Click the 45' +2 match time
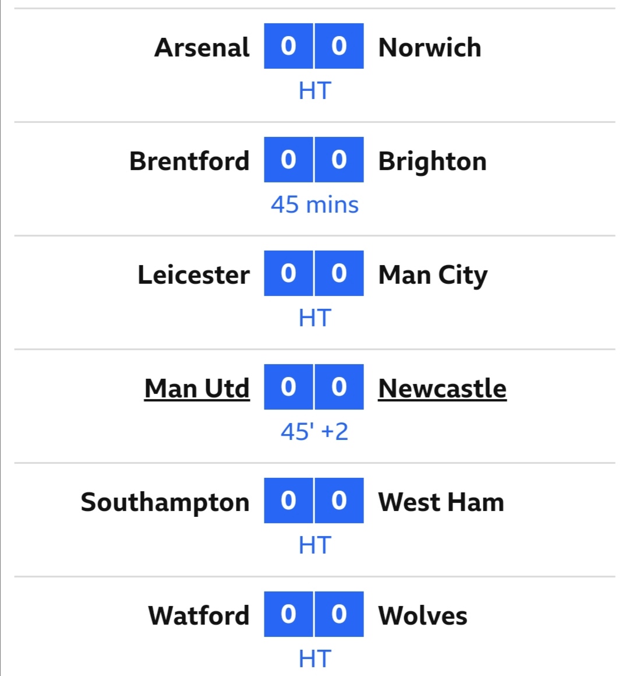Viewport: 629px width, 676px height. coord(314,432)
